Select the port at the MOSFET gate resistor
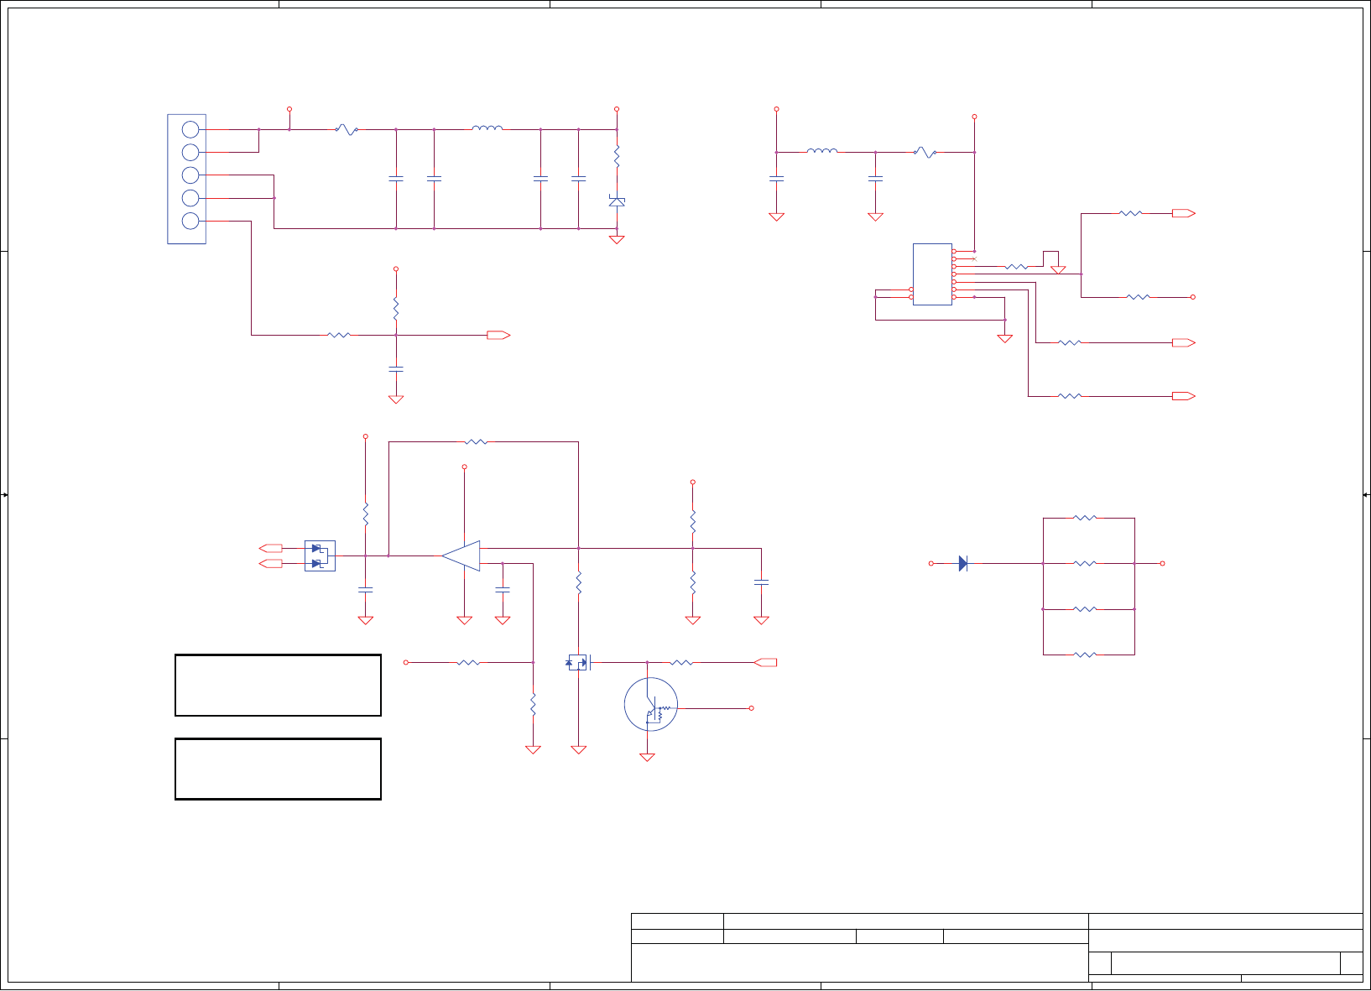The height and width of the screenshot is (991, 1371). point(765,663)
